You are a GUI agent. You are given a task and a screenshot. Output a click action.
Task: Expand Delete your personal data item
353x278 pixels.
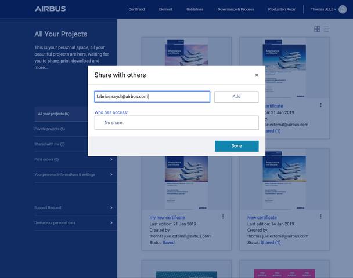(x=73, y=223)
